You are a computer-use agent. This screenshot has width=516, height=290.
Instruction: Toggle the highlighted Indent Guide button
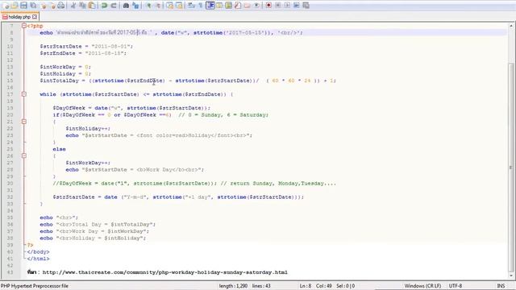coord(210,6)
